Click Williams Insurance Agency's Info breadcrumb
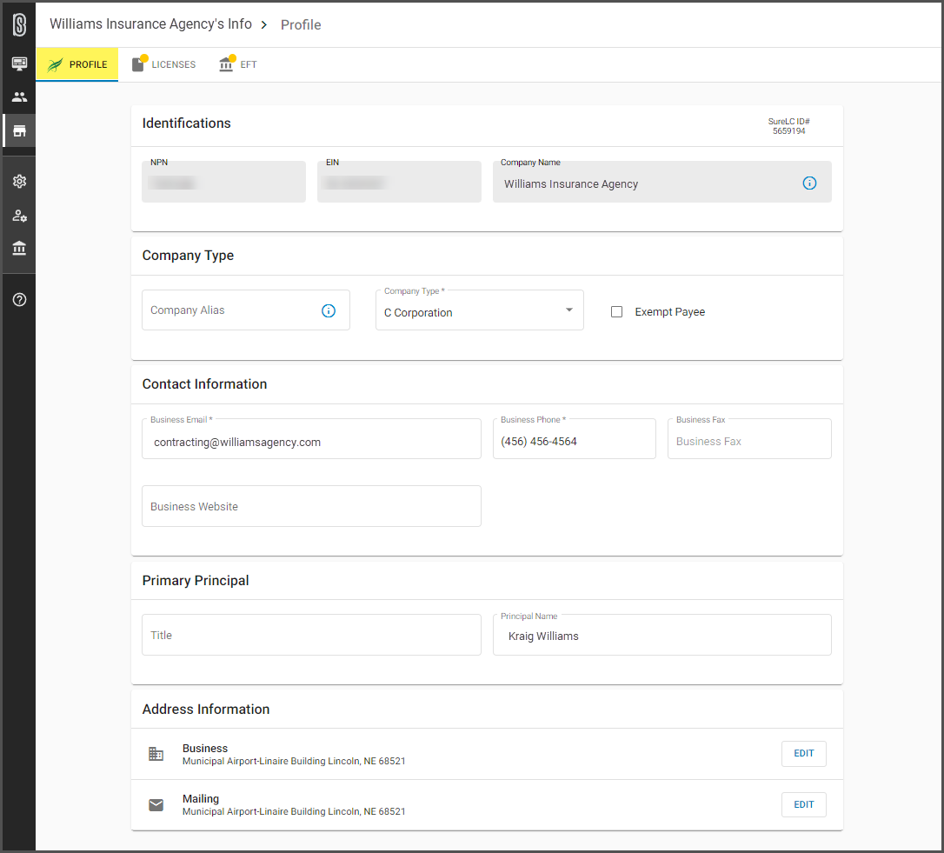Image resolution: width=944 pixels, height=853 pixels. 150,24
